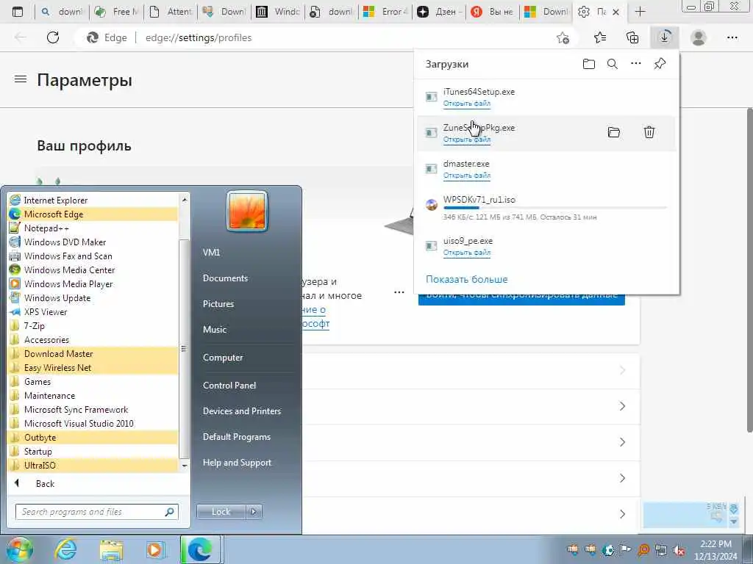Expand Download Master folder

pyautogui.click(x=93, y=353)
